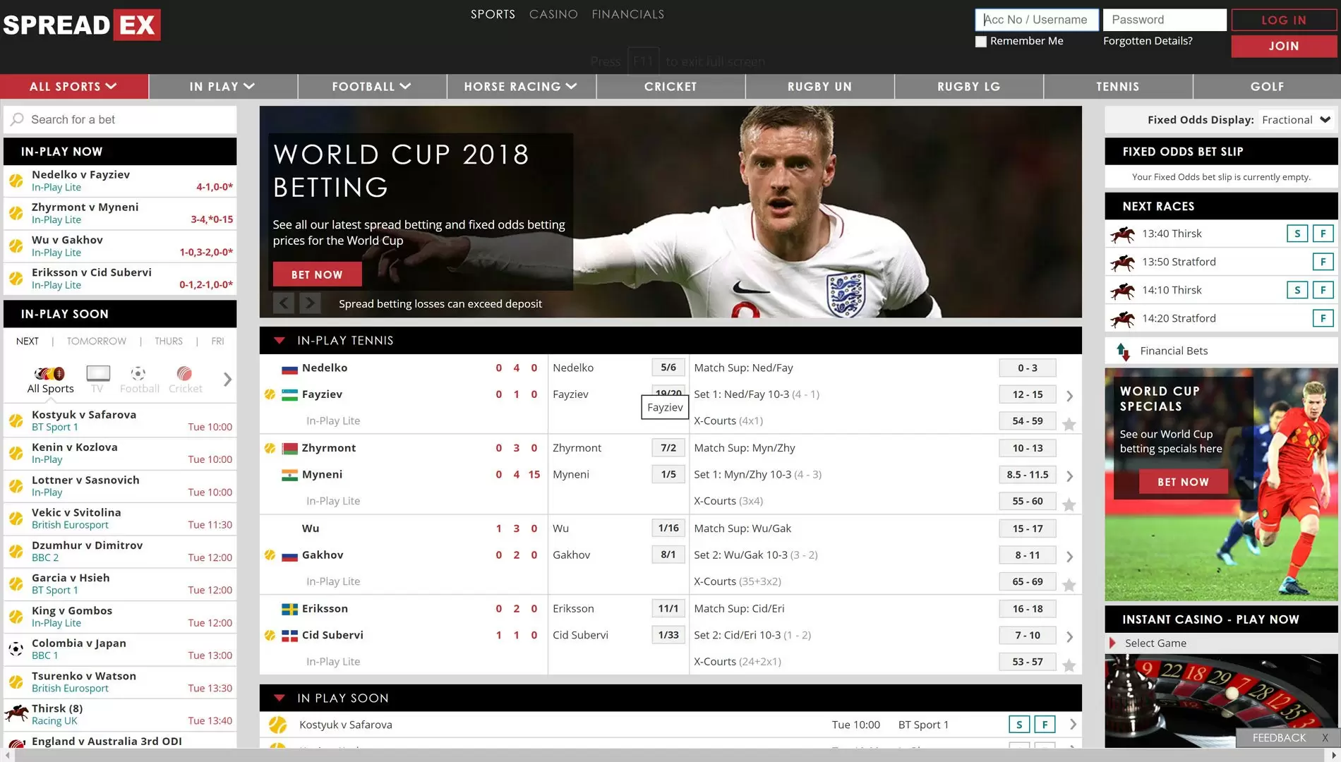Screen dimensions: 1341x762
Task: Open the In Play dropdown menu
Action: tap(223, 87)
